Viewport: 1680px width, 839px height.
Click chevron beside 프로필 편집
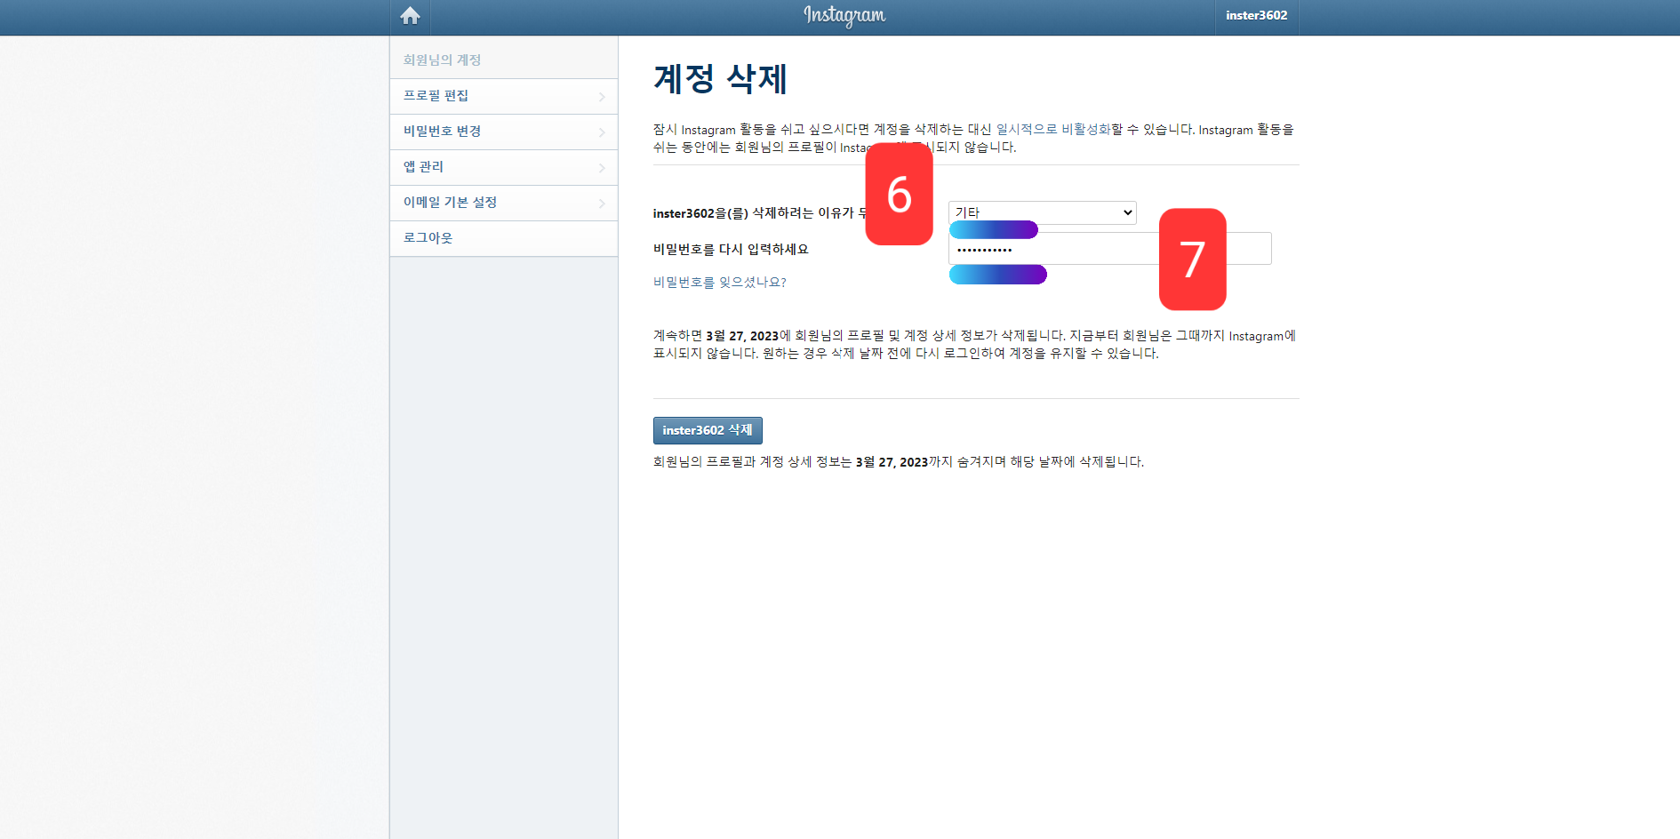pos(602,97)
